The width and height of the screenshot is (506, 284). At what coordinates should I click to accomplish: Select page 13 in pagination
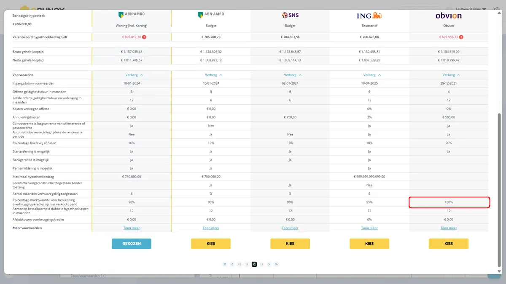(x=261, y=264)
